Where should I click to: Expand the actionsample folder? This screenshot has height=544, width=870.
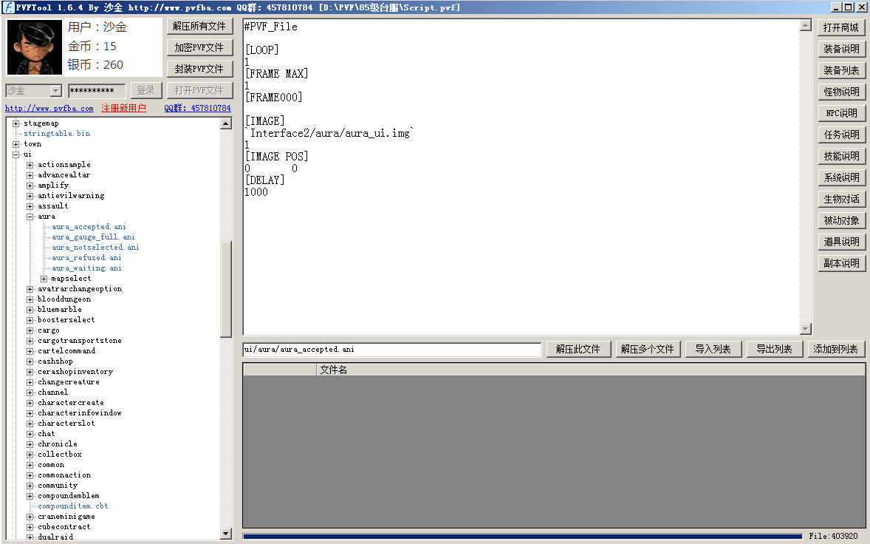click(30, 165)
